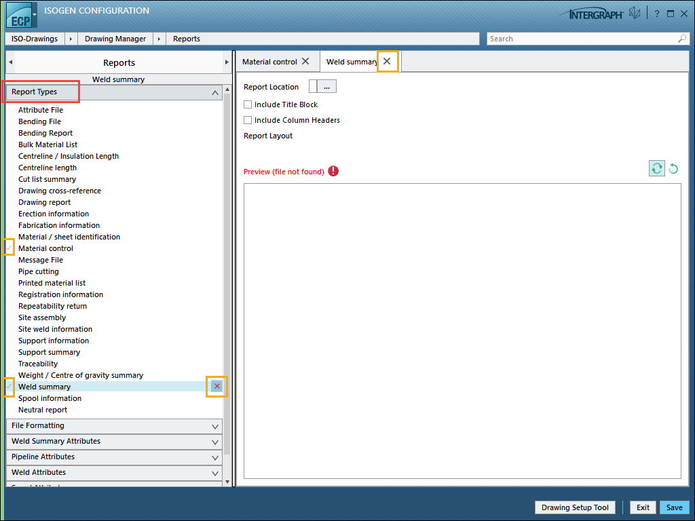Click the single-arrow reload preview icon
The width and height of the screenshot is (695, 521).
(x=673, y=168)
